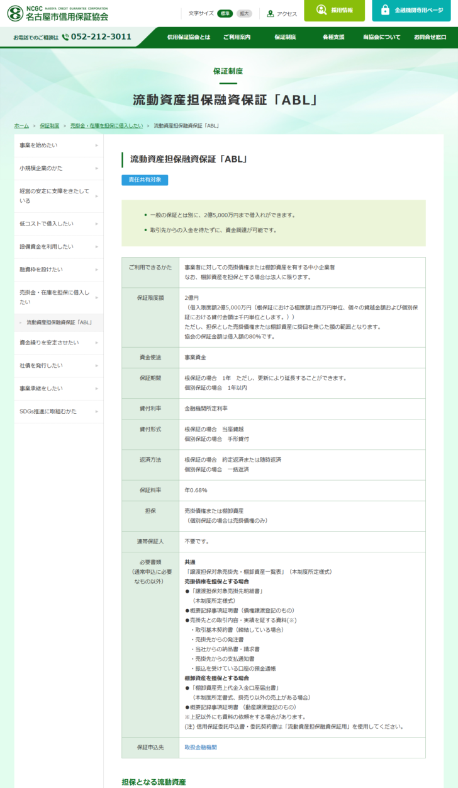Expand 売掛金・在庫を担保に借入したい sidebar item
The image size is (458, 788).
coord(59,297)
